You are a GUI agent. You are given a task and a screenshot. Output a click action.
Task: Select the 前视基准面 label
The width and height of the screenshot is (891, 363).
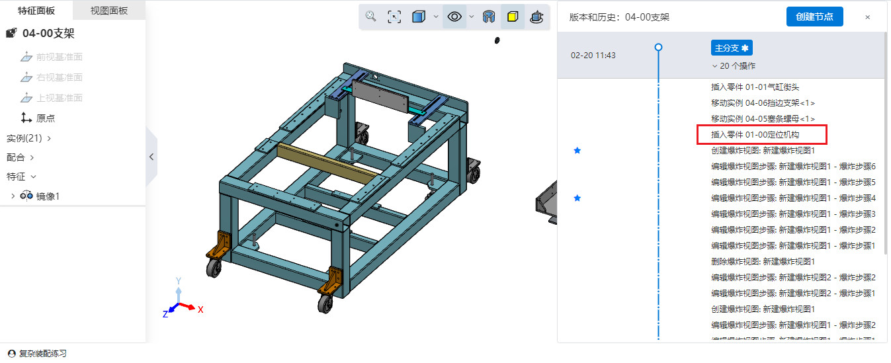coord(60,57)
